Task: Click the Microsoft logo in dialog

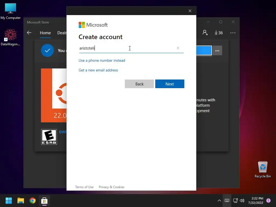Action: pyautogui.click(x=93, y=25)
